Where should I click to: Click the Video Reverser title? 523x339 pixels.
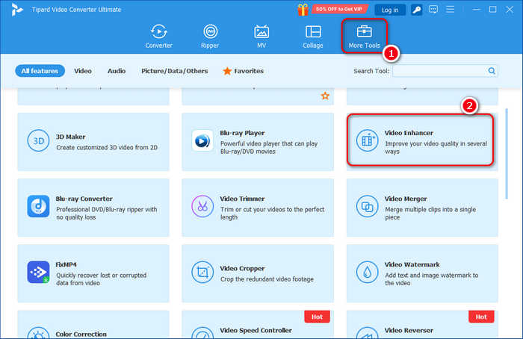pos(409,330)
